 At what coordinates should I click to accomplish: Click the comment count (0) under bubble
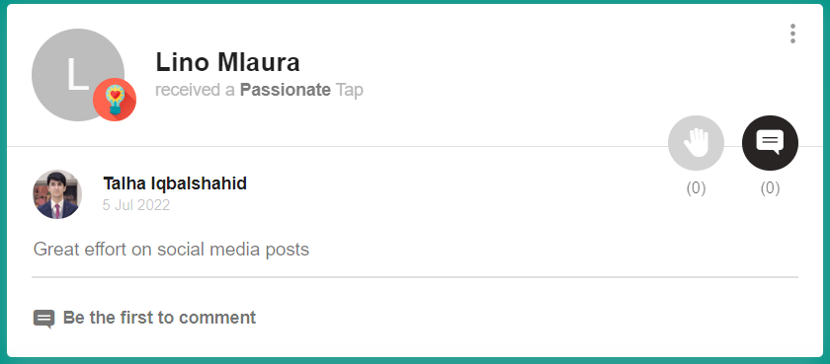click(x=770, y=188)
